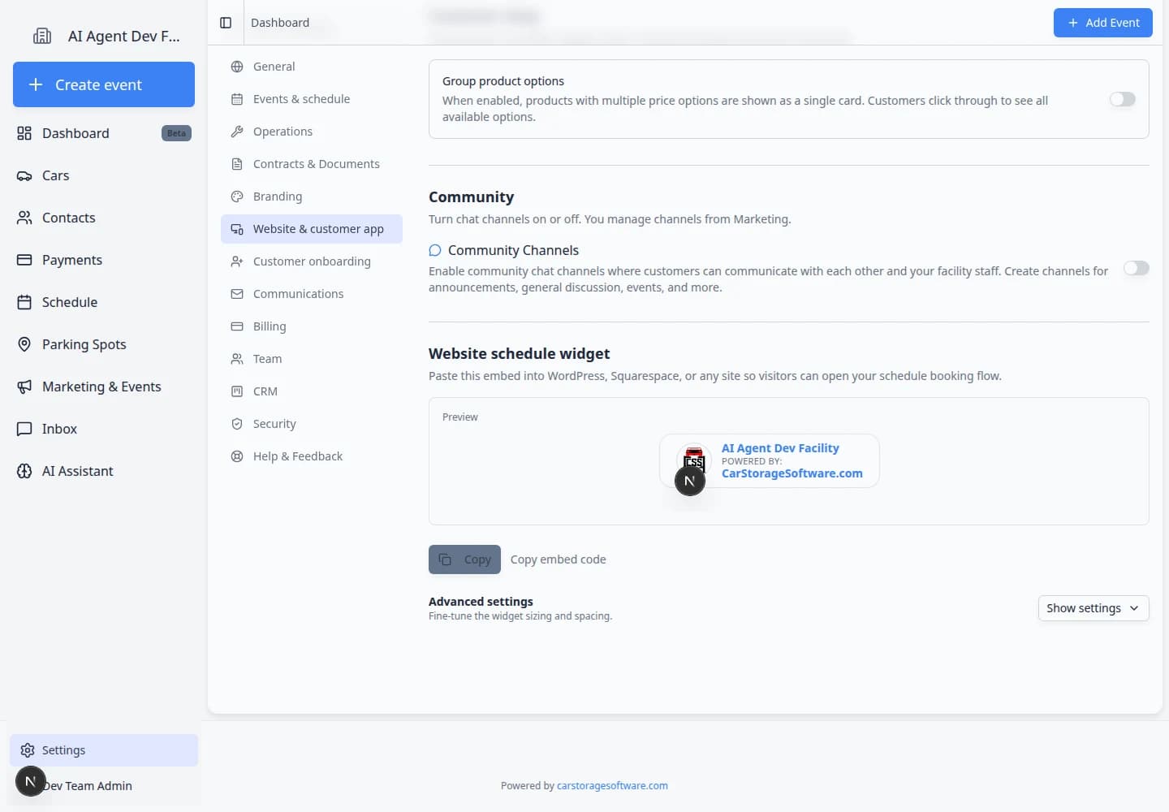Click the Dashboard breadcrumb text
The image size is (1169, 812).
click(280, 23)
